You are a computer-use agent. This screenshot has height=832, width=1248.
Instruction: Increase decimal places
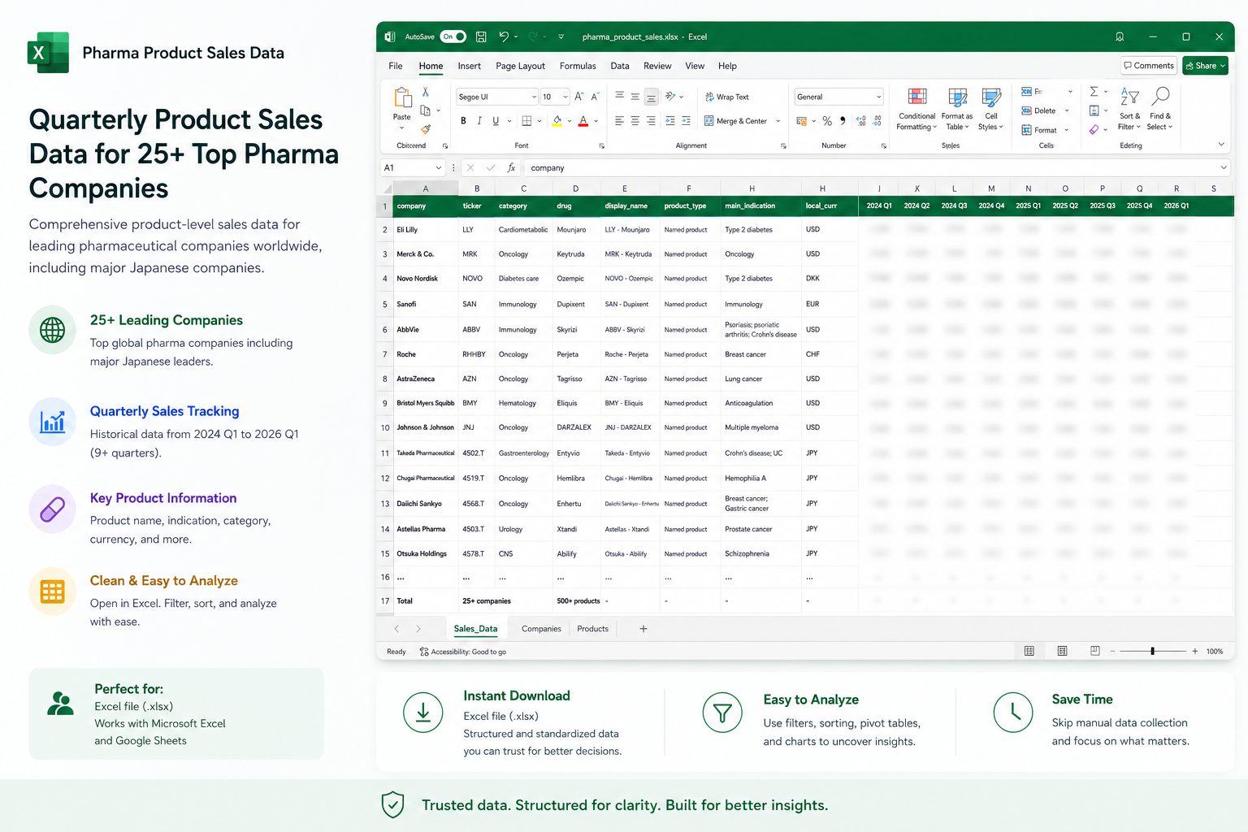coord(861,121)
